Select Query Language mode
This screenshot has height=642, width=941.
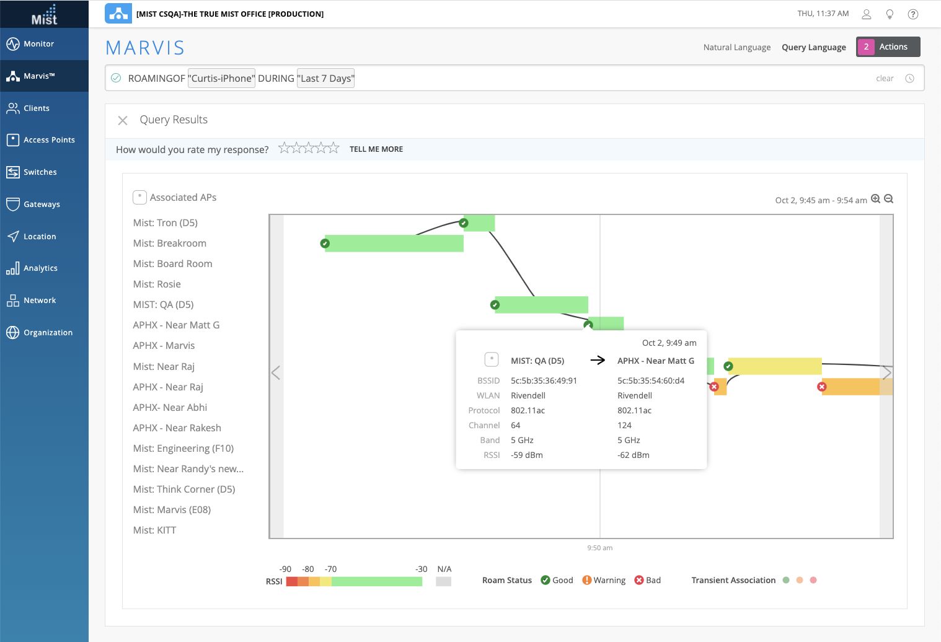[x=813, y=47]
